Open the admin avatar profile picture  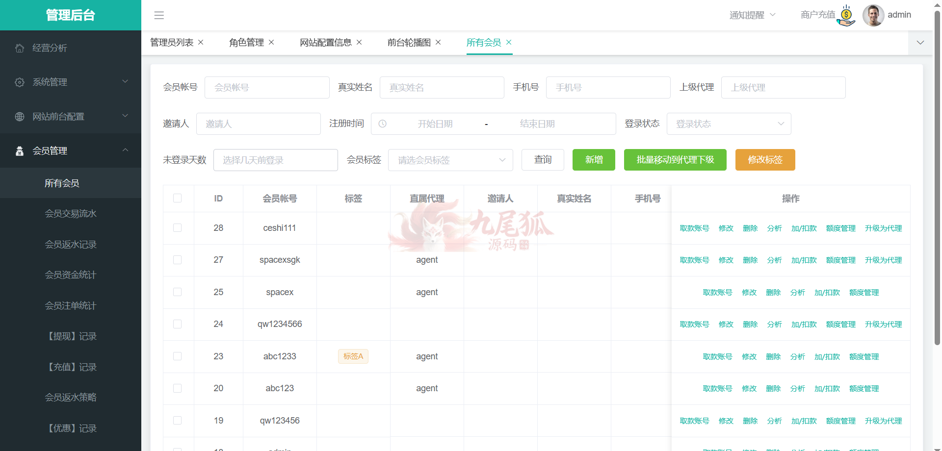[873, 15]
